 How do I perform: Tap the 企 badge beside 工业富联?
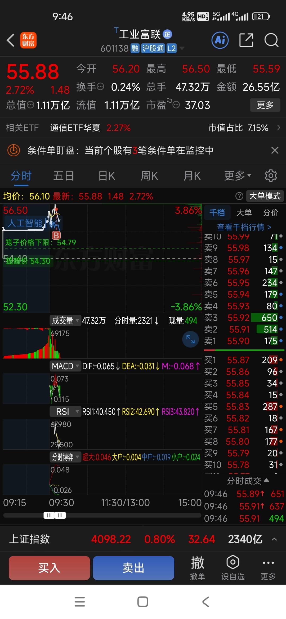coord(167,34)
